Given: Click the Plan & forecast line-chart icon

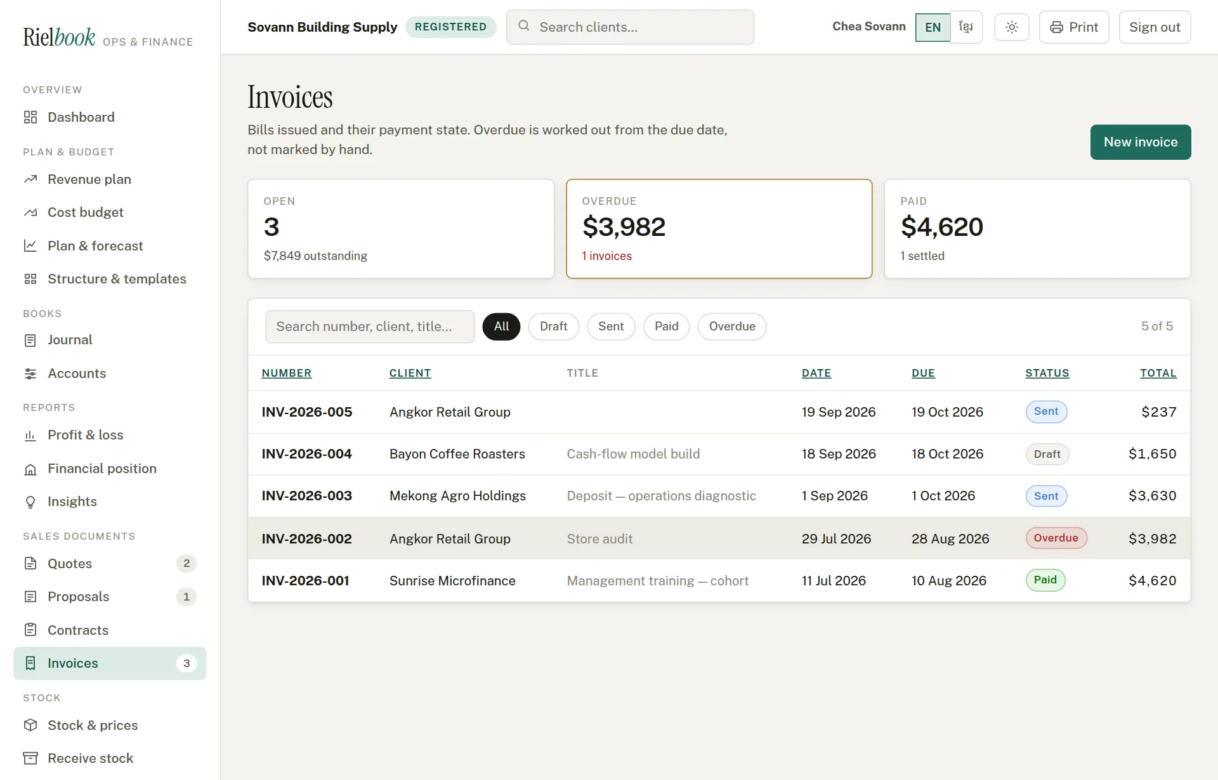Looking at the screenshot, I should click(30, 246).
